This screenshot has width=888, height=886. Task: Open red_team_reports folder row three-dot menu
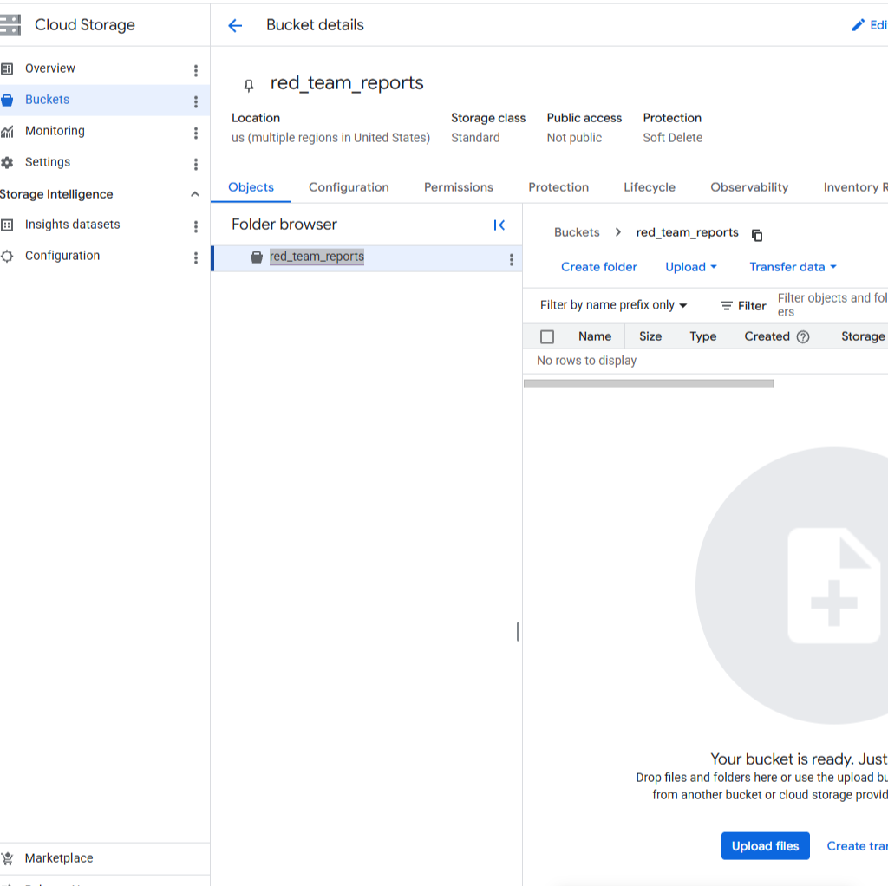click(x=512, y=259)
